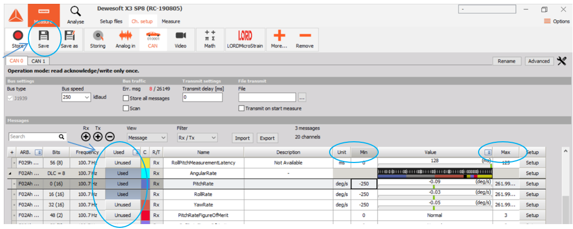Enable the Scan checkbox
573x229 pixels.
[126, 108]
